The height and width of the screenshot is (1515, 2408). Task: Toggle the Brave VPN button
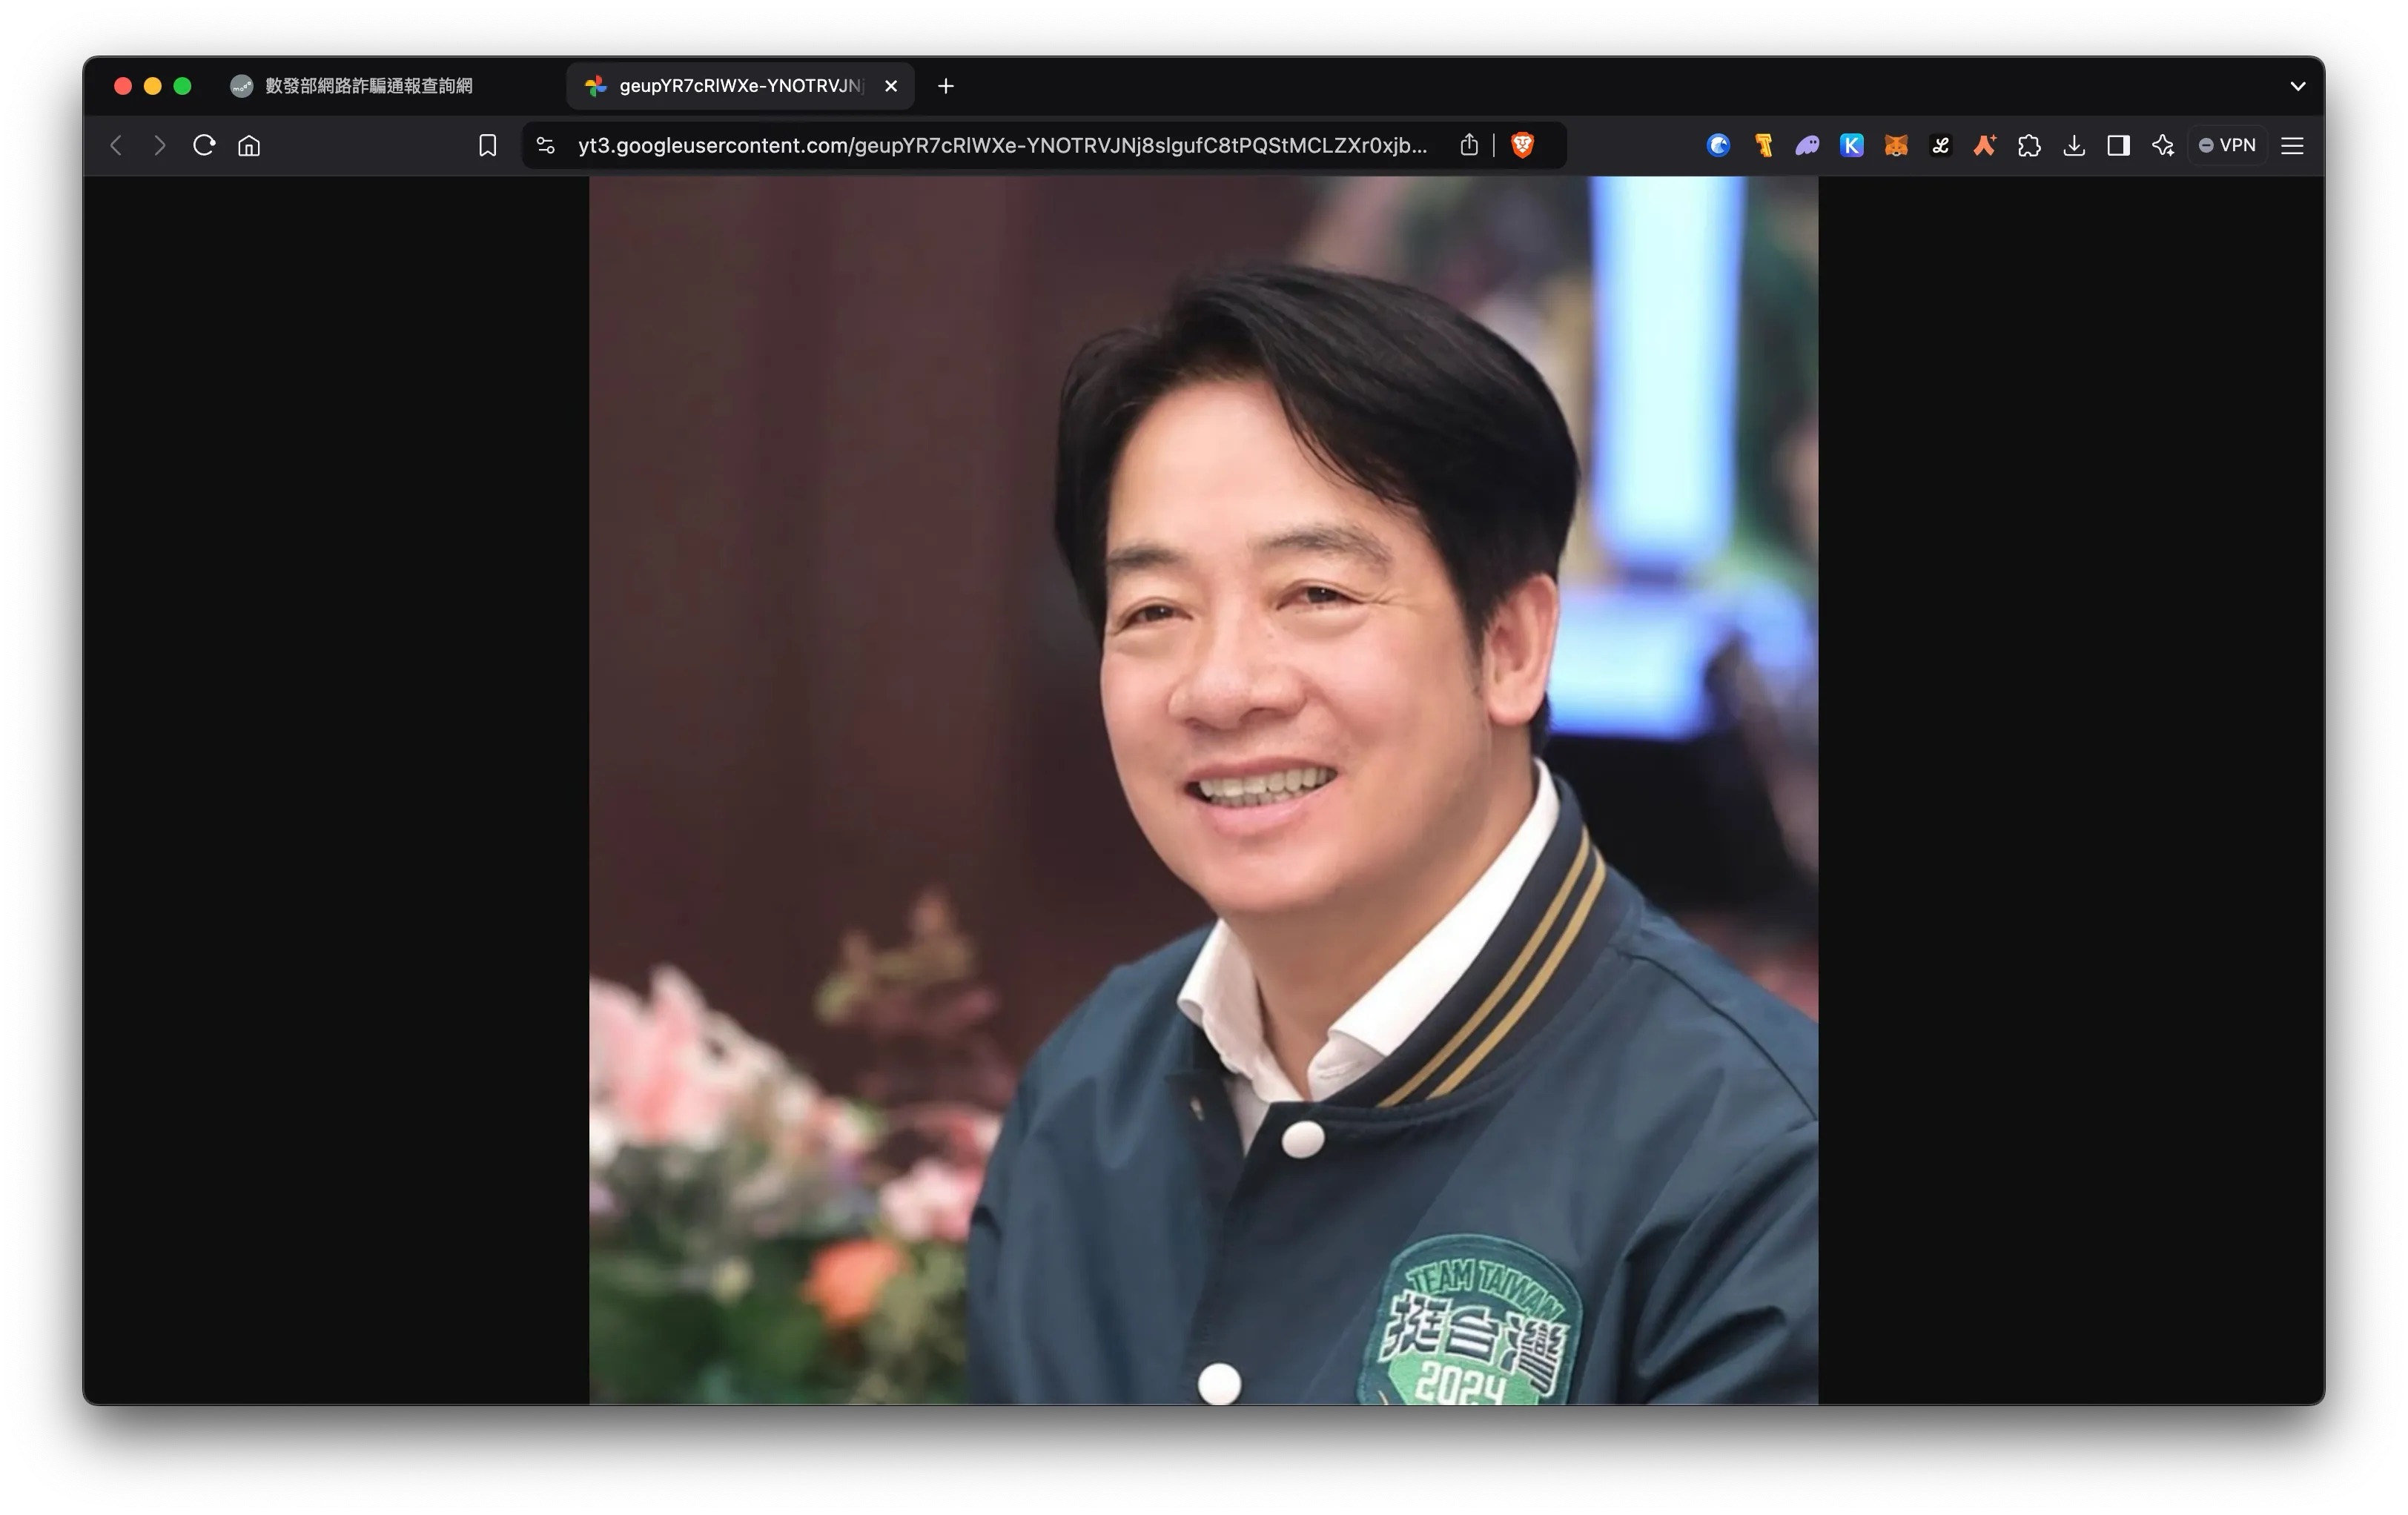(x=2227, y=146)
